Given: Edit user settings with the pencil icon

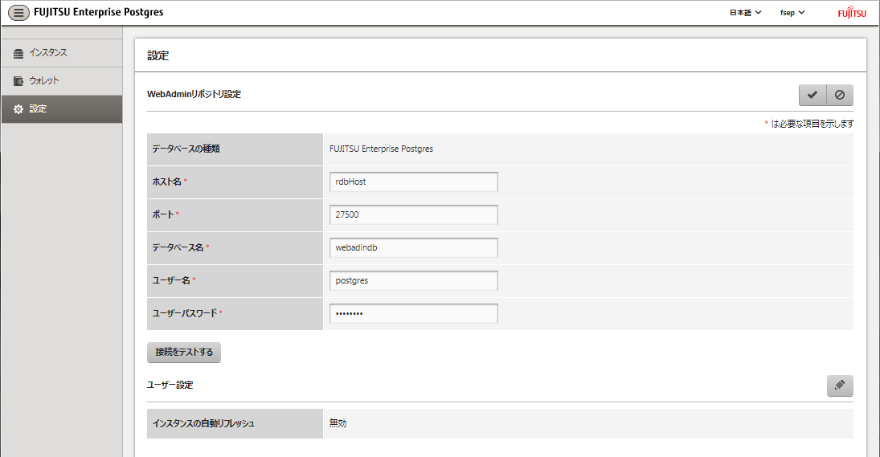Looking at the screenshot, I should 840,386.
